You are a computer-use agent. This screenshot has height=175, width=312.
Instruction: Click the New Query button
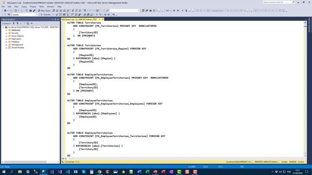coord(44,11)
